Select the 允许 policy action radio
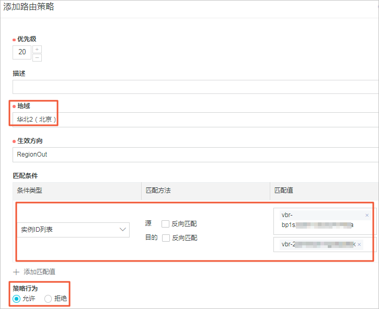 [16, 299]
